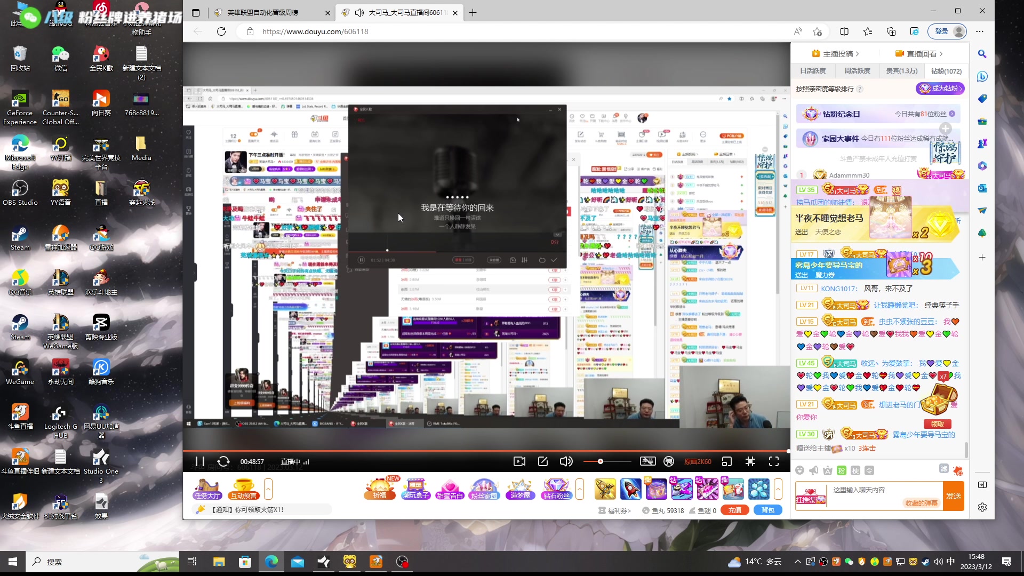Expand the gift list arrow beside ice gift
The image size is (1024, 576).
[x=778, y=489]
